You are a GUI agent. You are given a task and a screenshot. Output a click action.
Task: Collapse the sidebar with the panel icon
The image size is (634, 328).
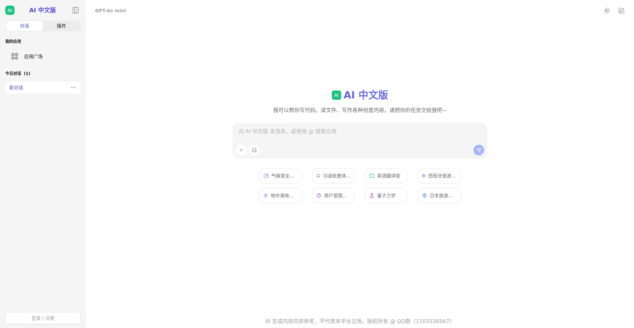click(76, 10)
